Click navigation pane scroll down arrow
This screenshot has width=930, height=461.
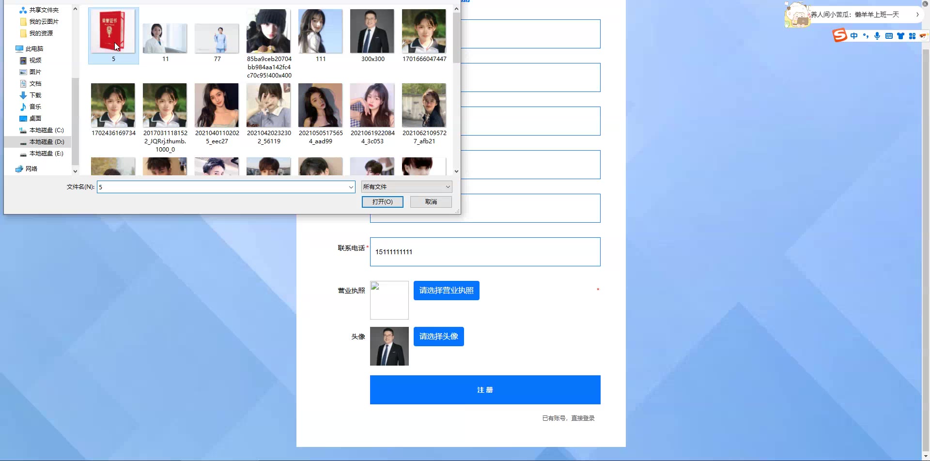(x=75, y=171)
